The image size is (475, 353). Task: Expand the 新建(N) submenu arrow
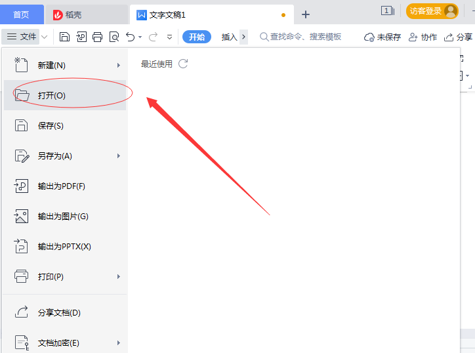pyautogui.click(x=119, y=65)
